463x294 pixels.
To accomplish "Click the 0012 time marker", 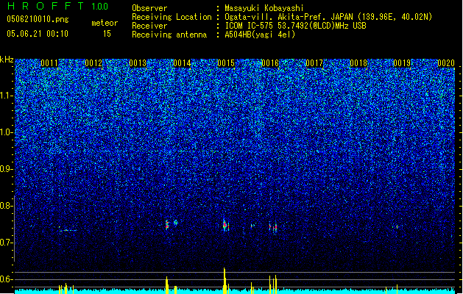I will click(x=93, y=63).
